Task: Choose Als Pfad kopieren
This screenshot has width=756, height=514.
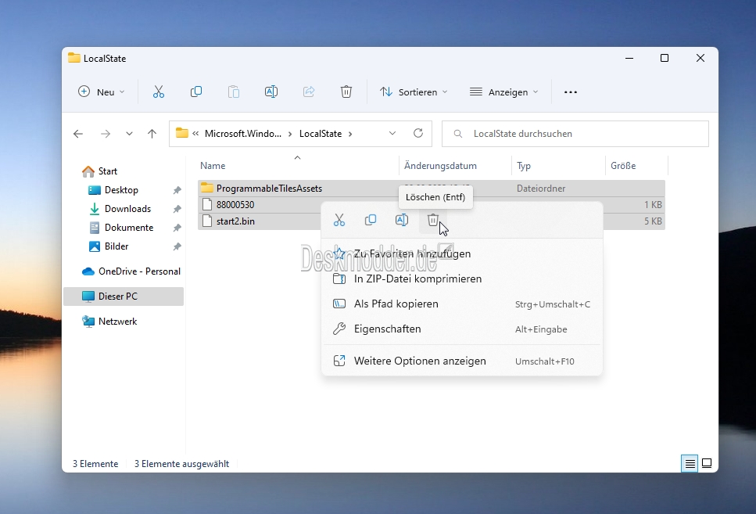Action: (x=462, y=304)
